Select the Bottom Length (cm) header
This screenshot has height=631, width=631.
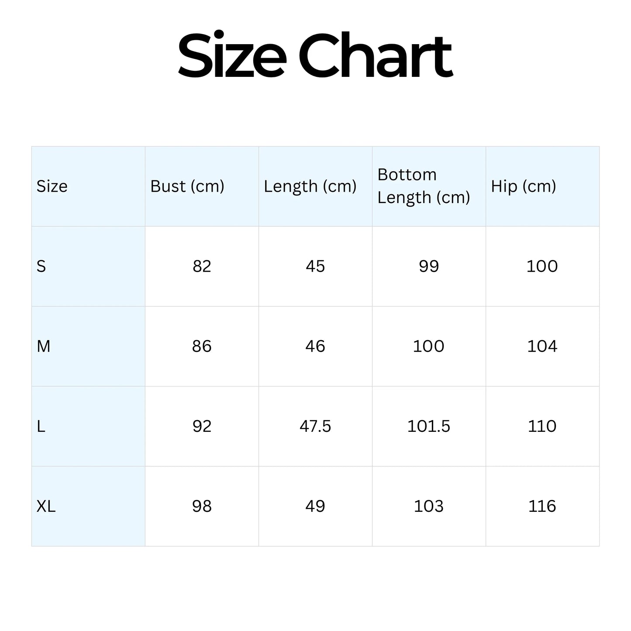click(424, 186)
